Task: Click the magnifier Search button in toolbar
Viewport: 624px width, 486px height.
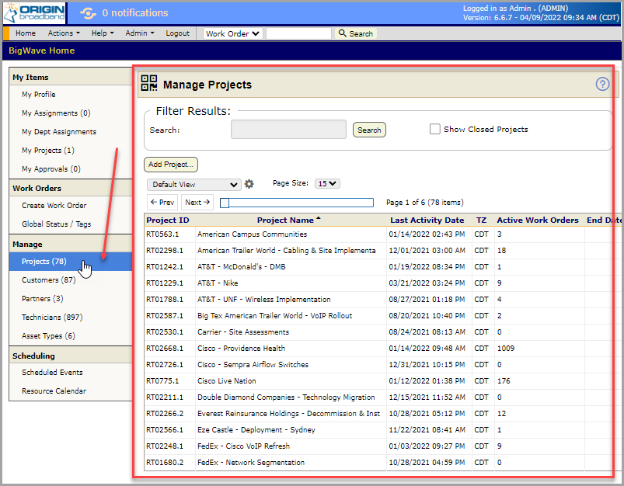Action: 356,33
